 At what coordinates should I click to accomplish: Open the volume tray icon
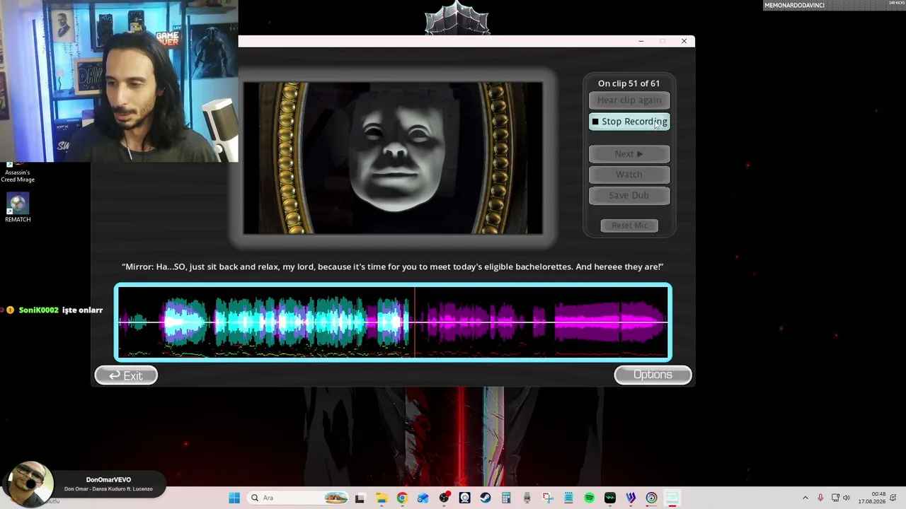coord(847,498)
